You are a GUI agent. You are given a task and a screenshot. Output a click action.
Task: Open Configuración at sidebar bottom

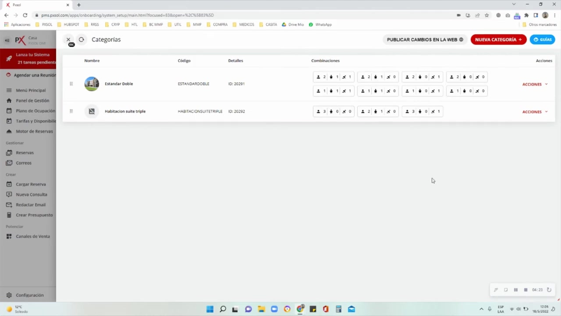[29, 295]
